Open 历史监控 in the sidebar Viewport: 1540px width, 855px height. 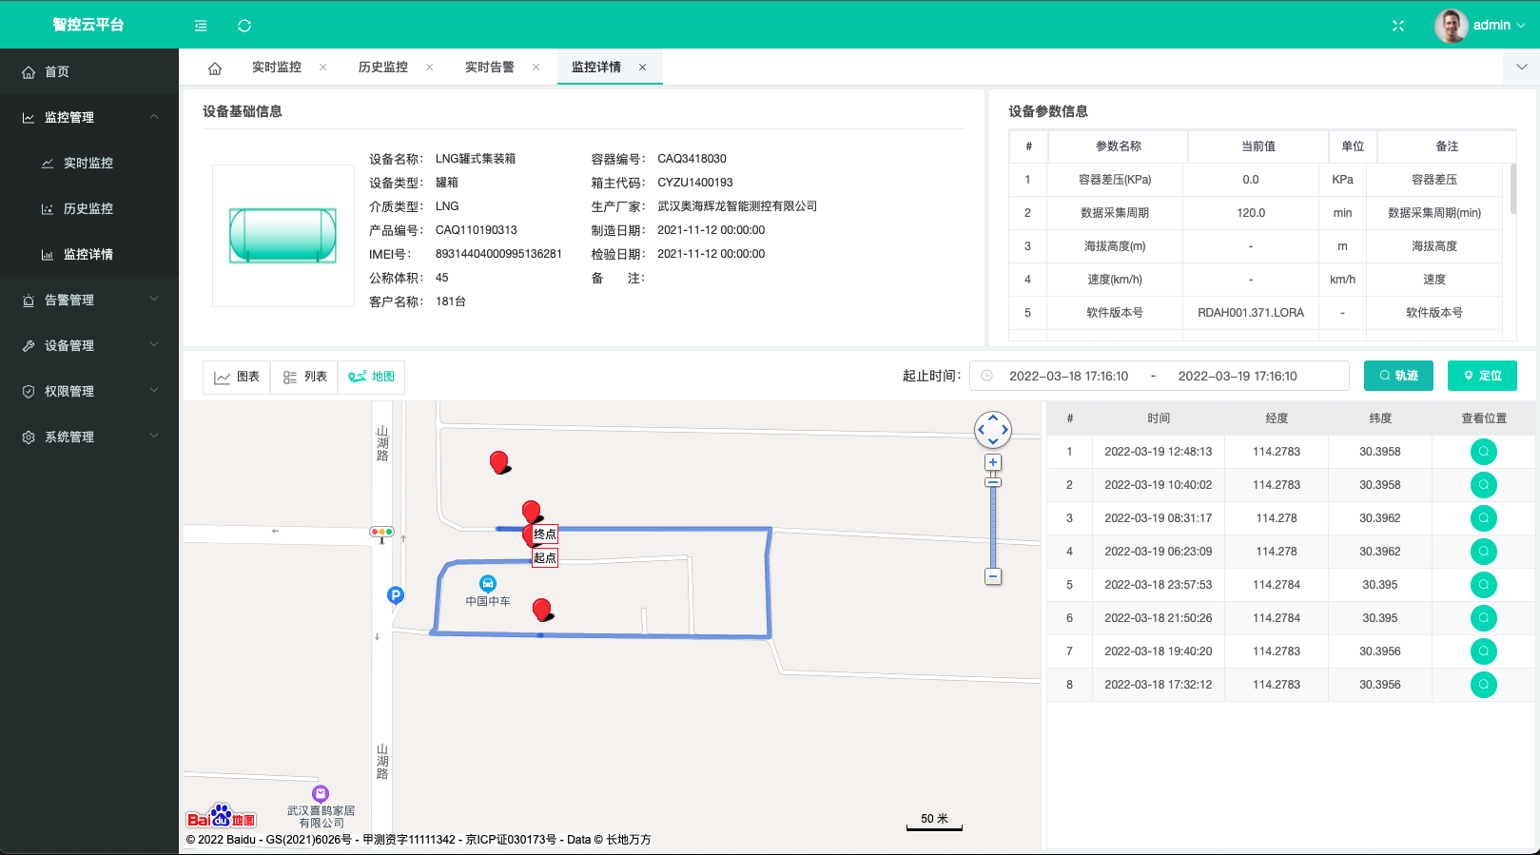pos(88,208)
